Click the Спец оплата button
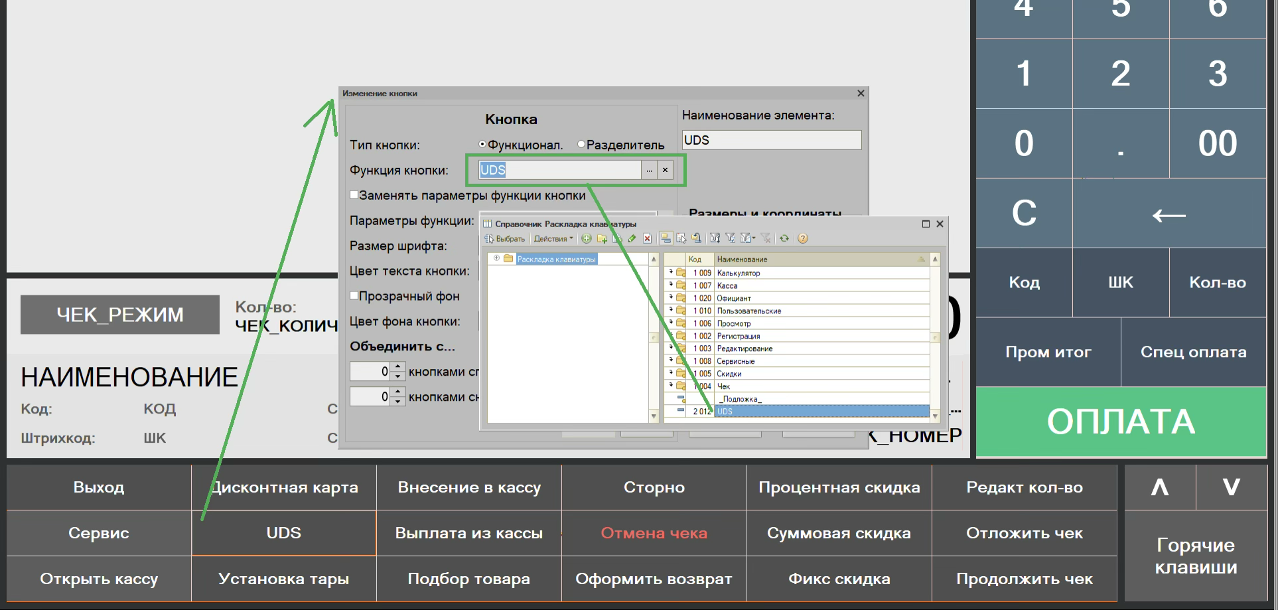This screenshot has height=610, width=1278. click(x=1194, y=352)
